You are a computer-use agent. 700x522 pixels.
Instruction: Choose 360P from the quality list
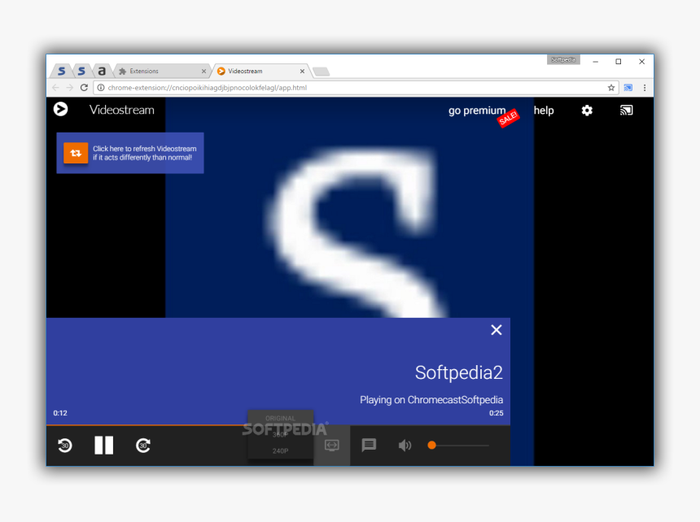click(280, 433)
